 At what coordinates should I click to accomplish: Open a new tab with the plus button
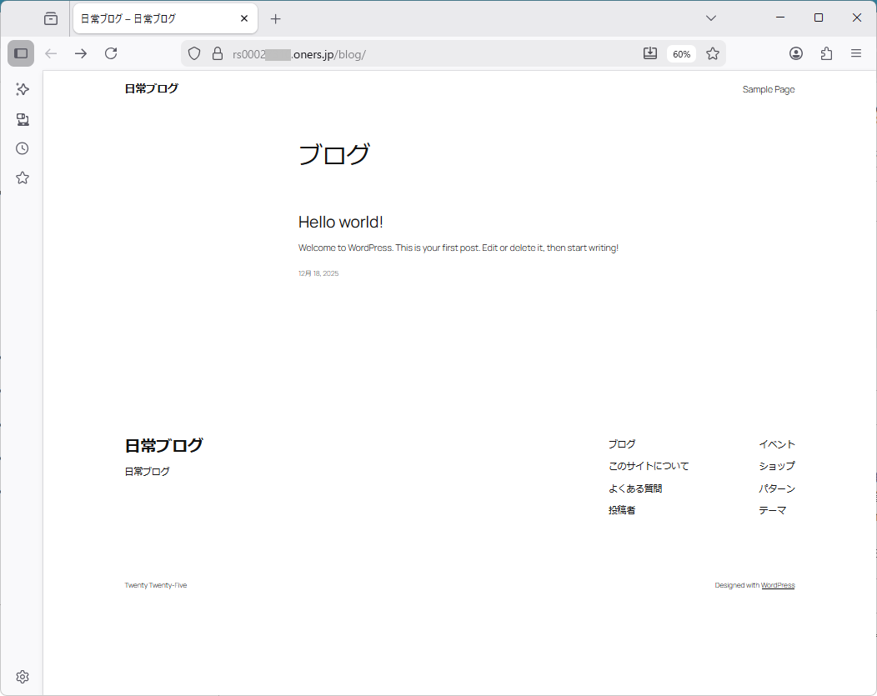pos(275,18)
